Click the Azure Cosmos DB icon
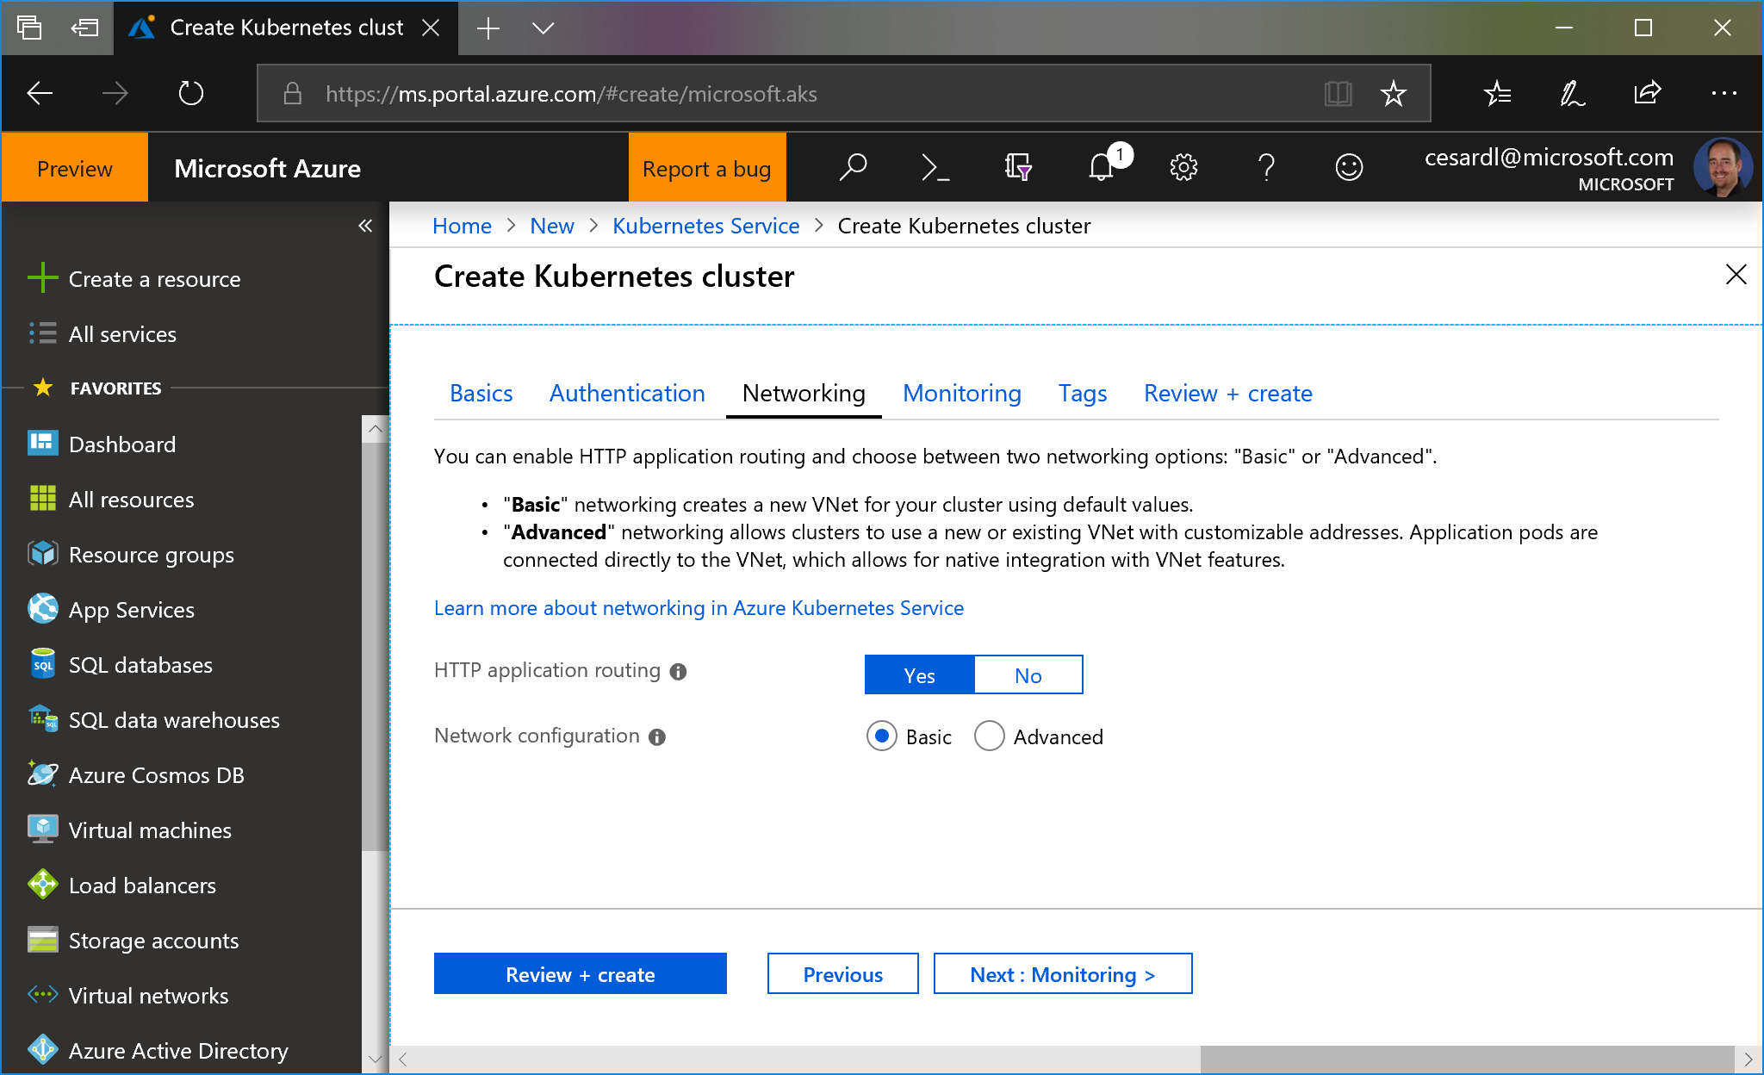Viewport: 1764px width, 1075px height. [x=43, y=774]
